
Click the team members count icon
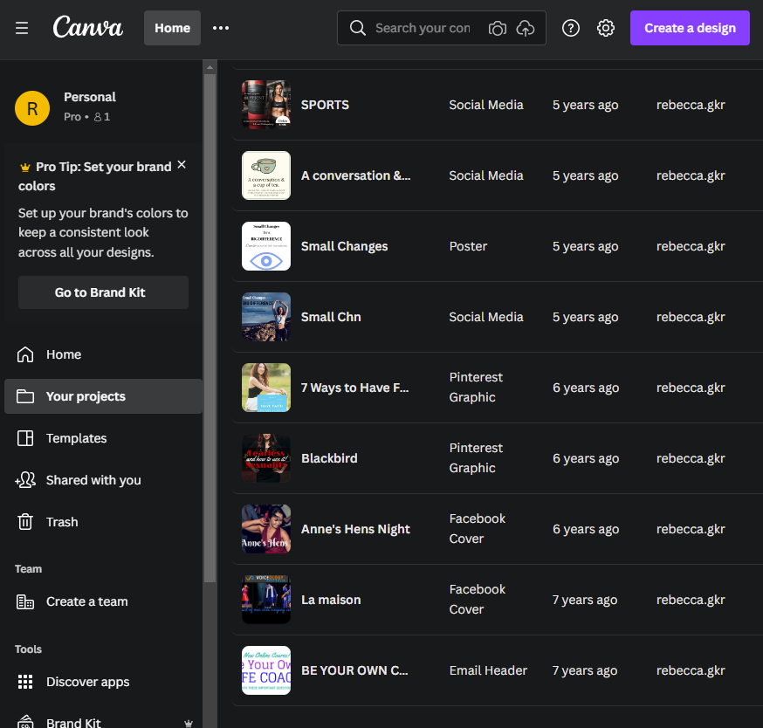point(98,117)
